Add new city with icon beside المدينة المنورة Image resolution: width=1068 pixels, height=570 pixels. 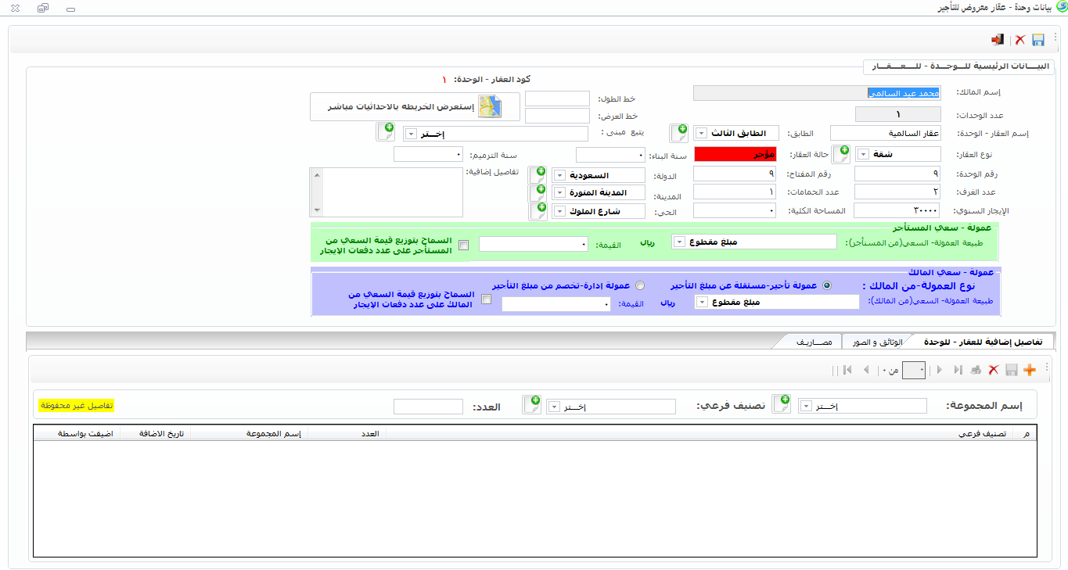click(538, 192)
